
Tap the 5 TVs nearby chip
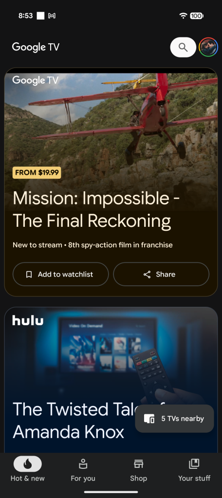[174, 419]
